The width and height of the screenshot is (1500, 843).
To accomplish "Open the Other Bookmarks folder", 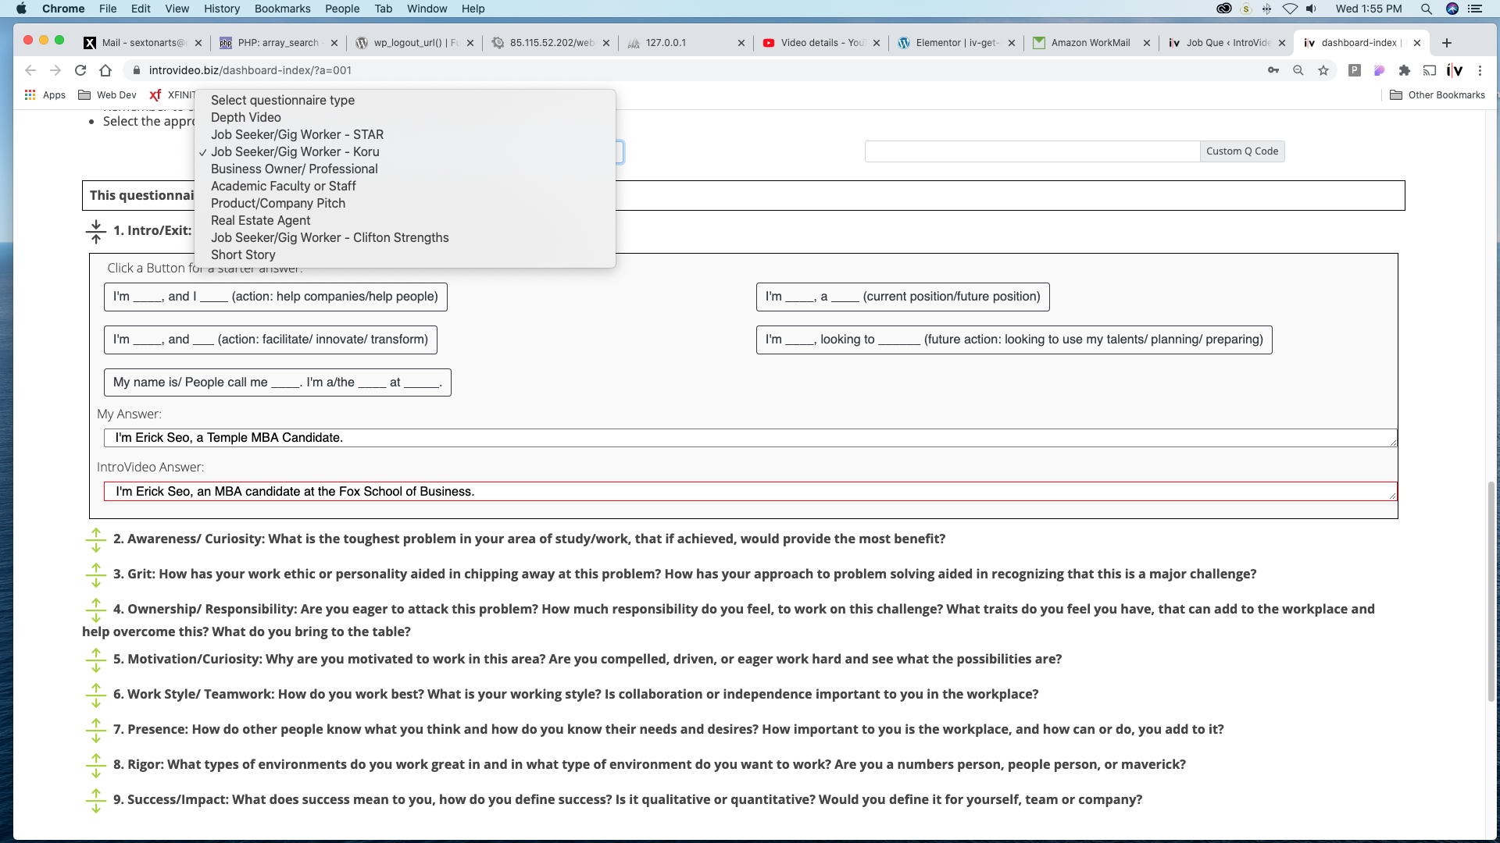I will (x=1437, y=94).
